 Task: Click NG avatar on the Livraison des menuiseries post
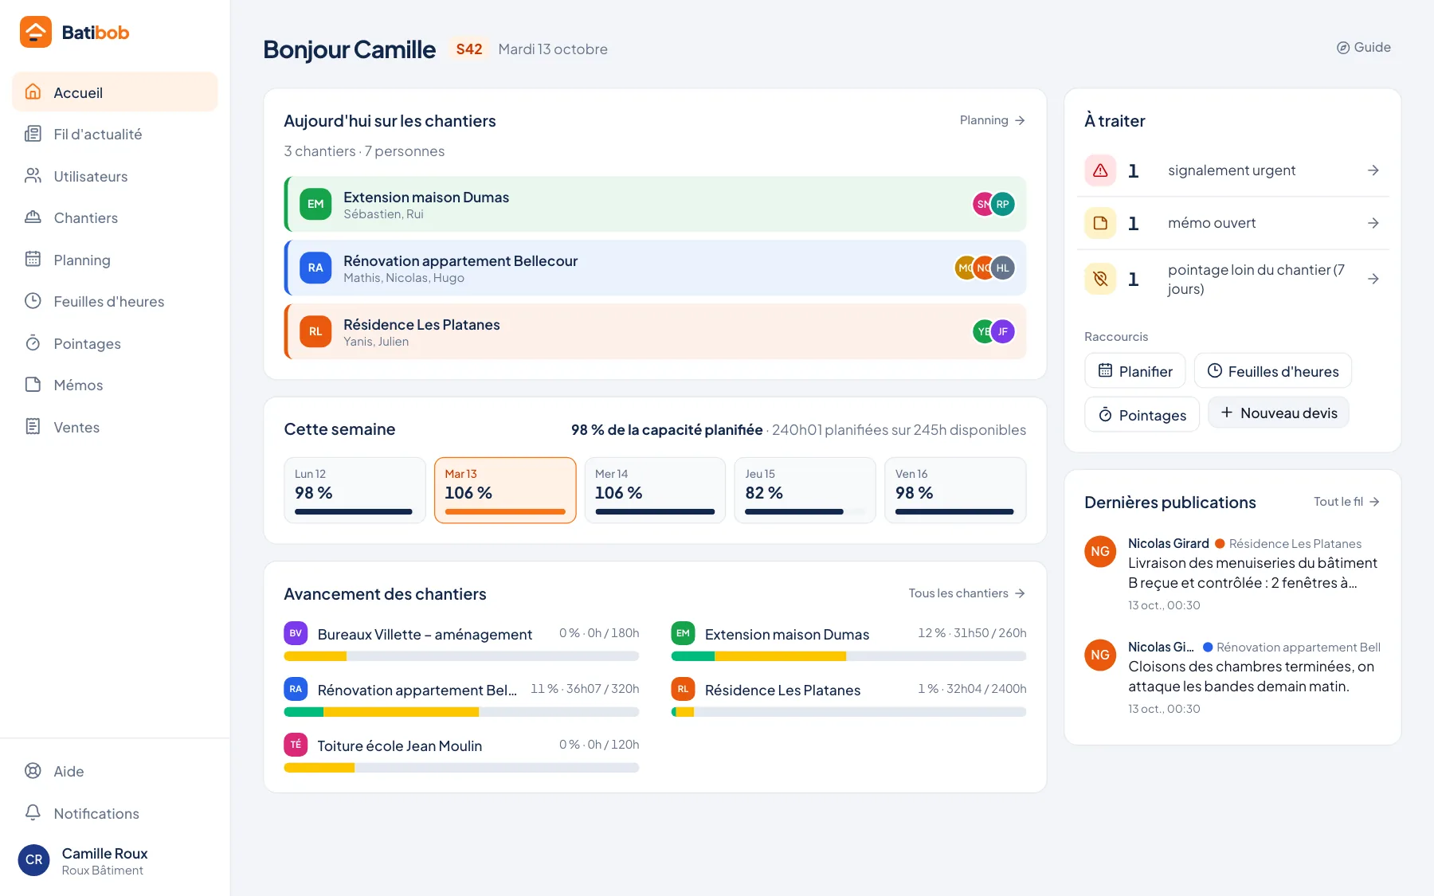point(1100,551)
